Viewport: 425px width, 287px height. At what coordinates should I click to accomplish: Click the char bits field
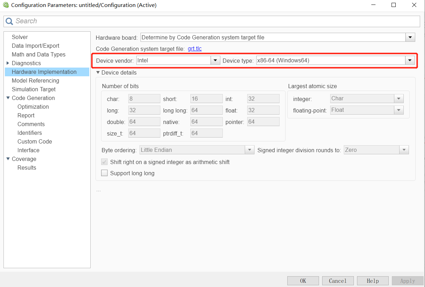click(144, 99)
